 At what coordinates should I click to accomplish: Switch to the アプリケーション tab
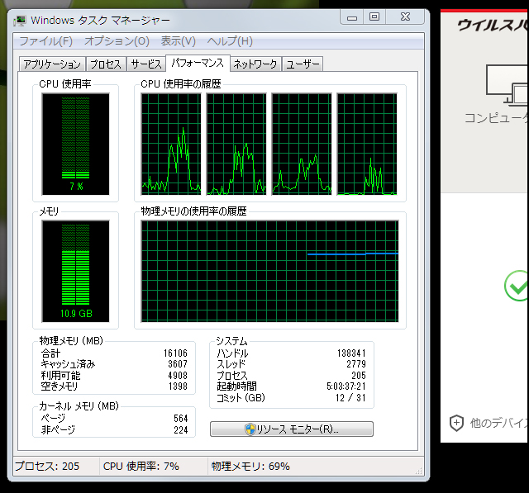[x=51, y=64]
